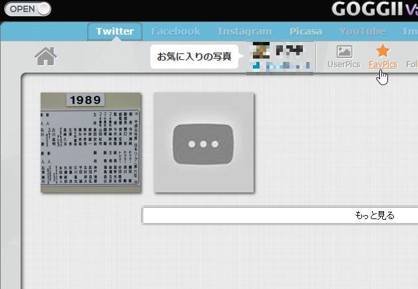
Task: Click the UserPics label
Action: [344, 65]
